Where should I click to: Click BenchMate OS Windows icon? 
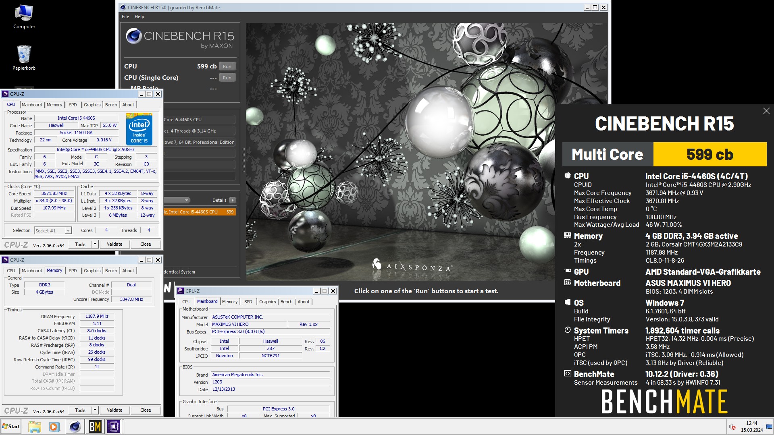coord(568,302)
